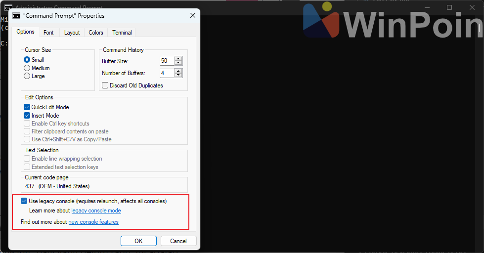Uncheck Use legacy console option

[24, 201]
